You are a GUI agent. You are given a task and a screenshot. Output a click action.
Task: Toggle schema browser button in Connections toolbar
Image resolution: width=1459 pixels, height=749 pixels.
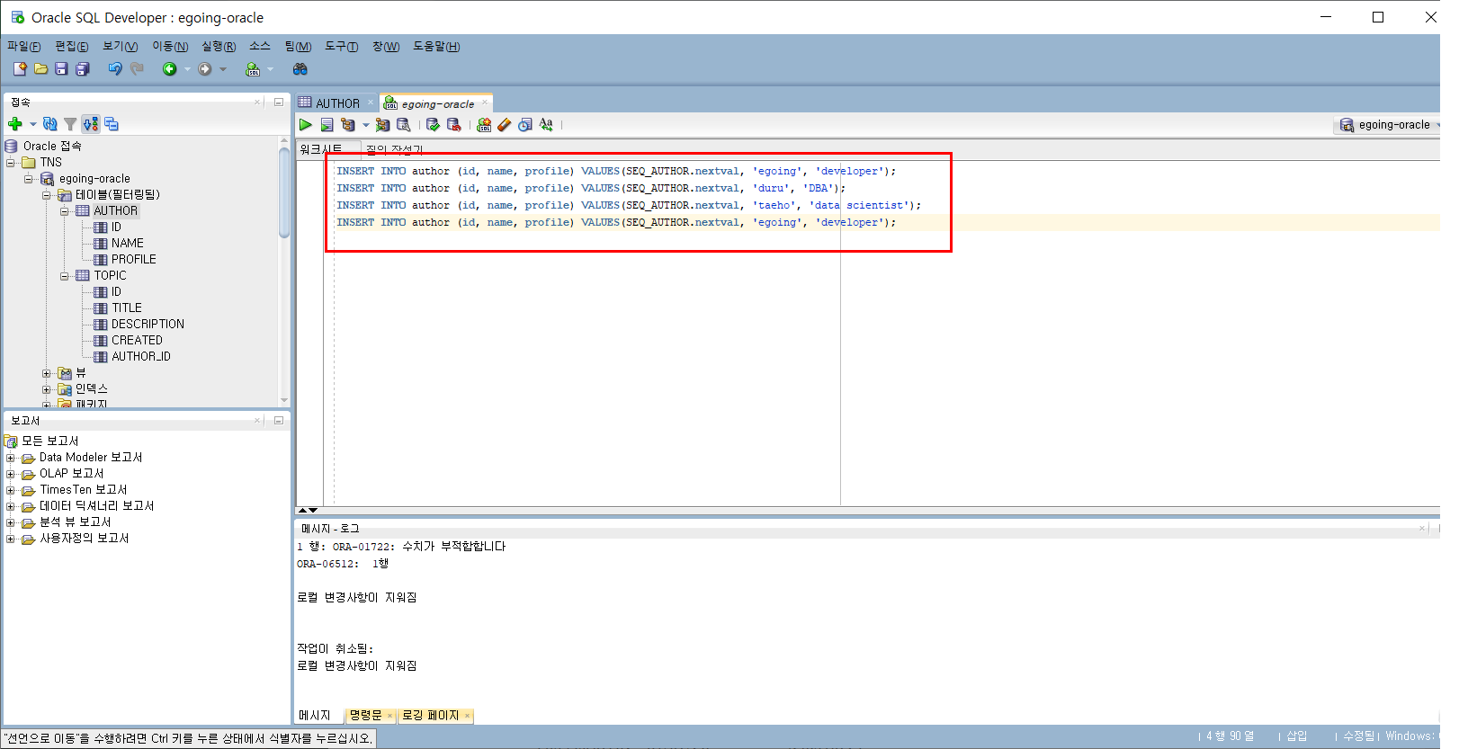[91, 124]
